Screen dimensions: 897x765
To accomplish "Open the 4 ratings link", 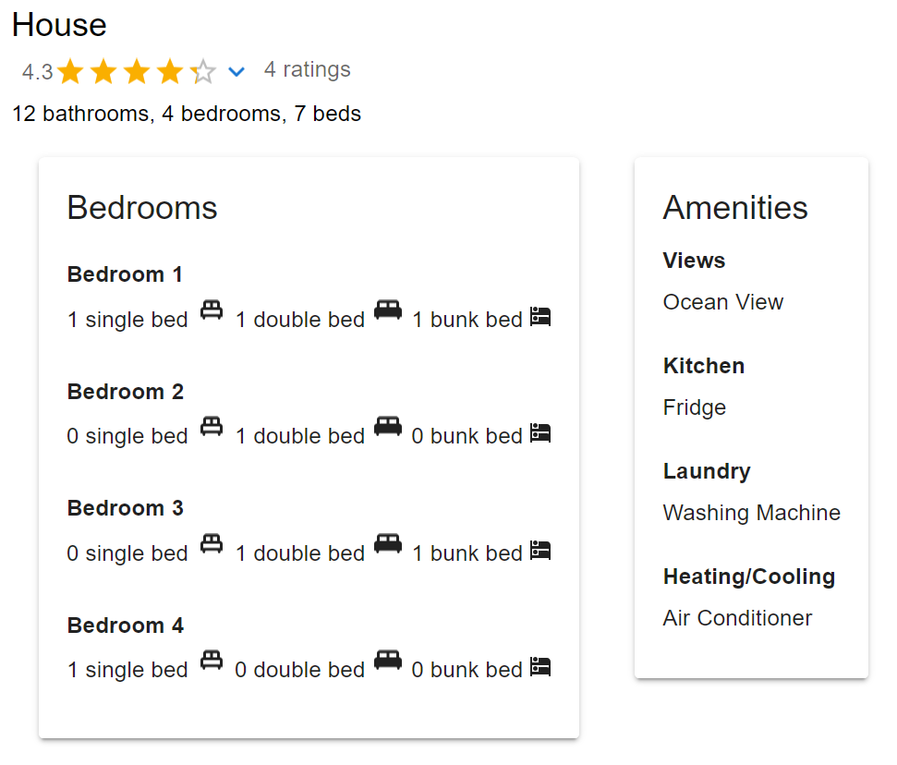I will point(307,69).
